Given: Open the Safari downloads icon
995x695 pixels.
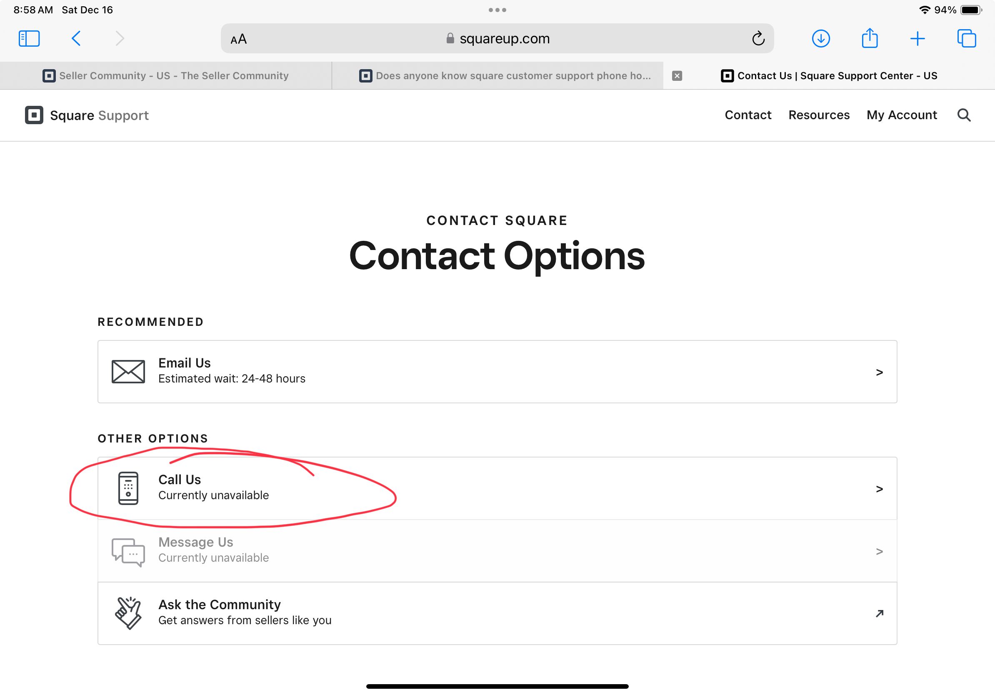Looking at the screenshot, I should pyautogui.click(x=820, y=39).
